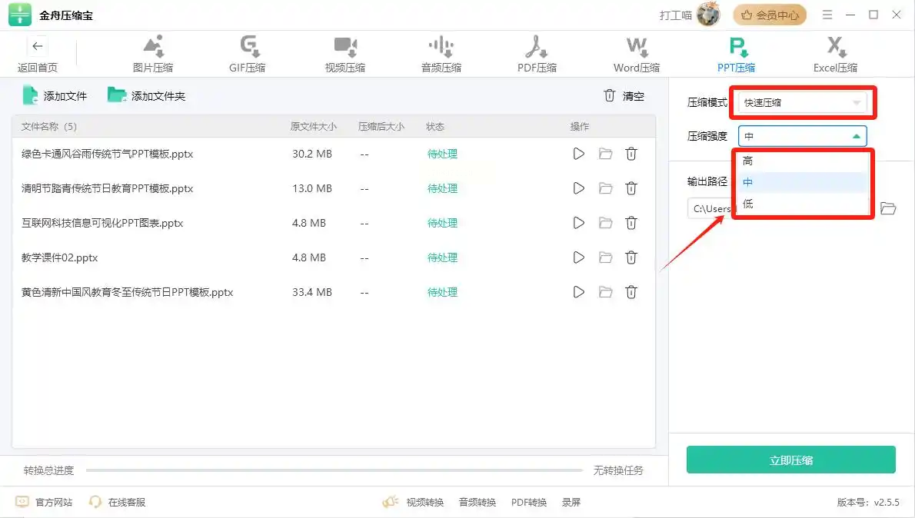Start compressing 清明节踏青 file
The image size is (915, 518).
[578, 188]
